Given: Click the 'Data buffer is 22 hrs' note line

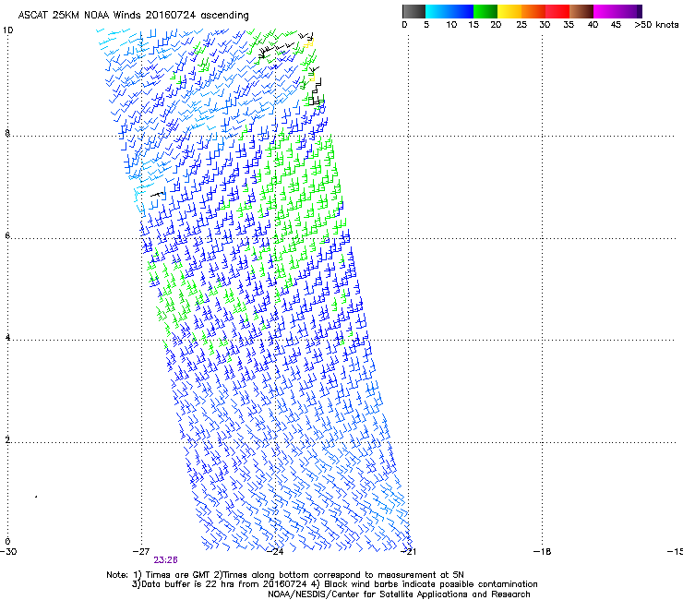Looking at the screenshot, I should (x=334, y=584).
